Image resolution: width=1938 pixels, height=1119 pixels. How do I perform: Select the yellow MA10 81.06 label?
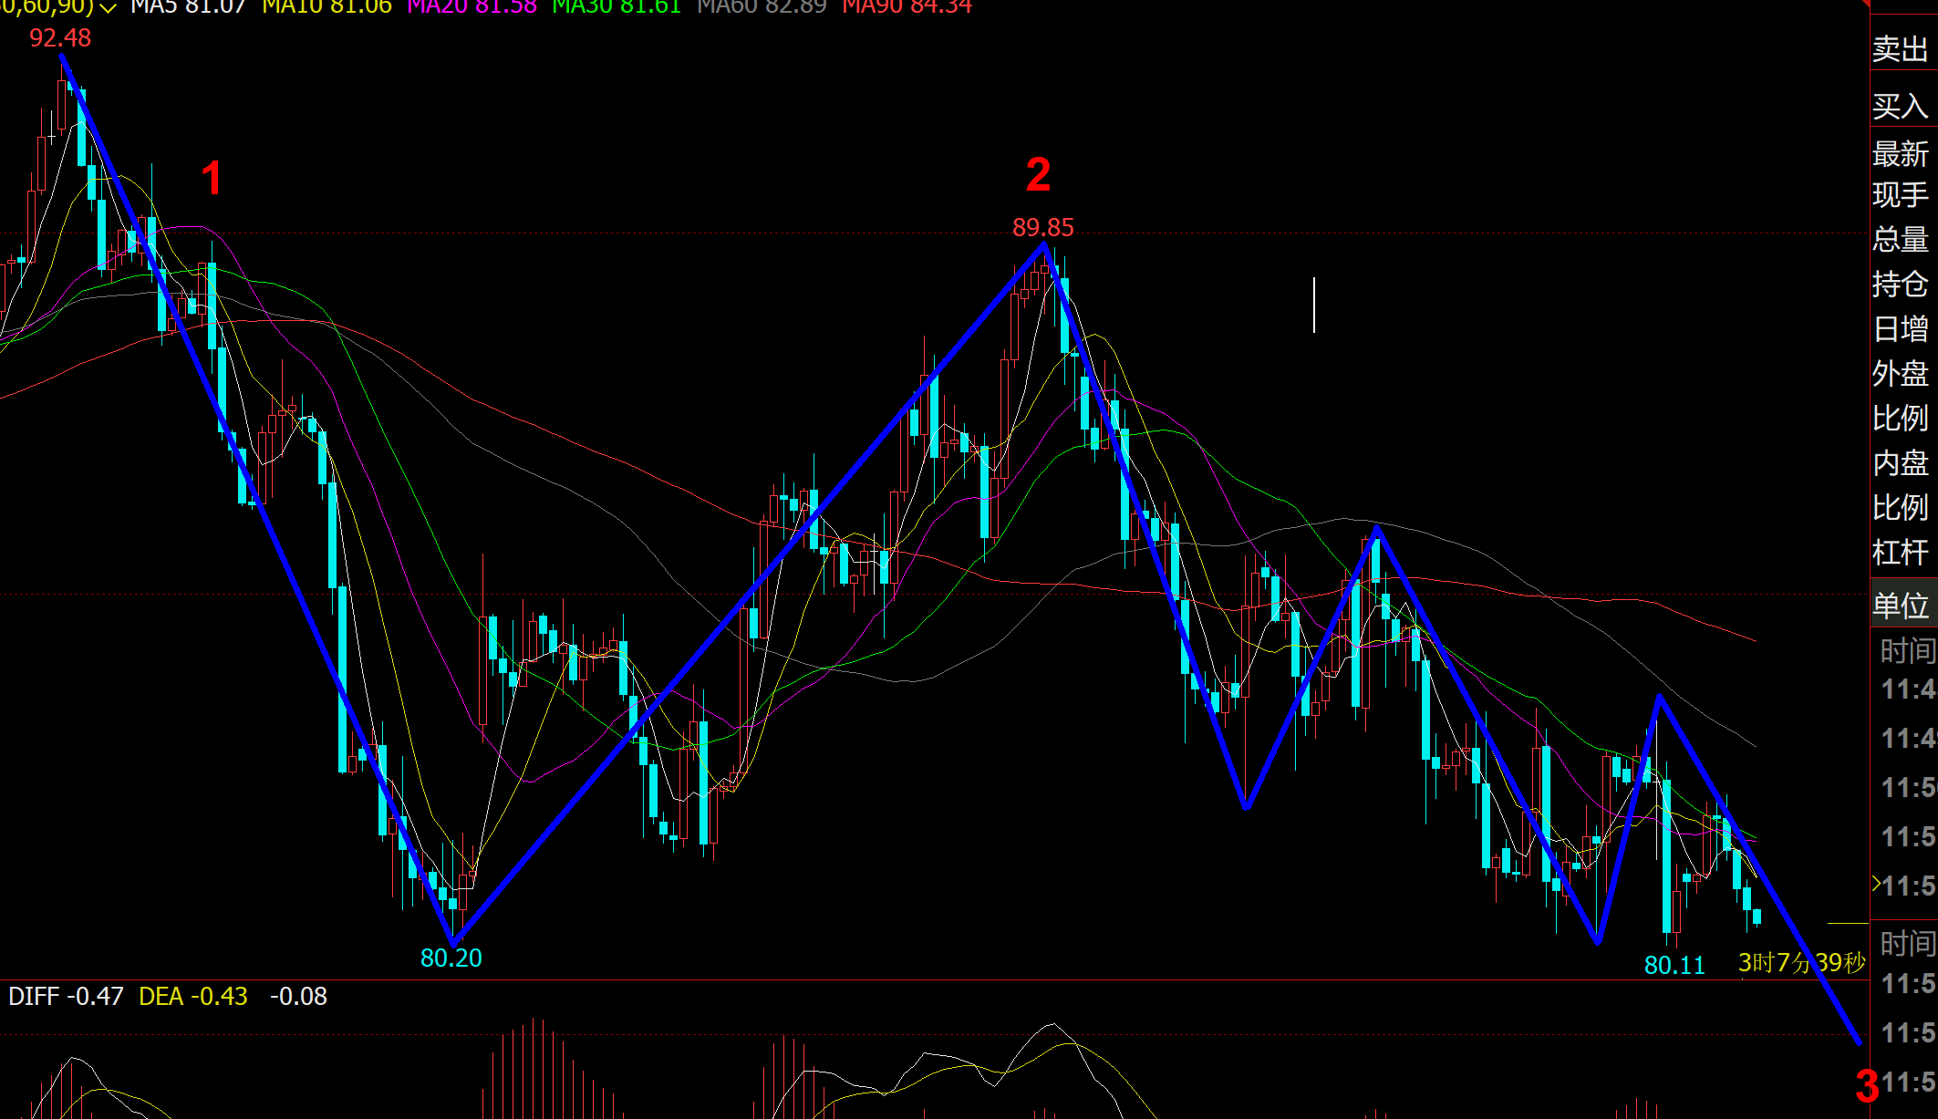tap(326, 7)
